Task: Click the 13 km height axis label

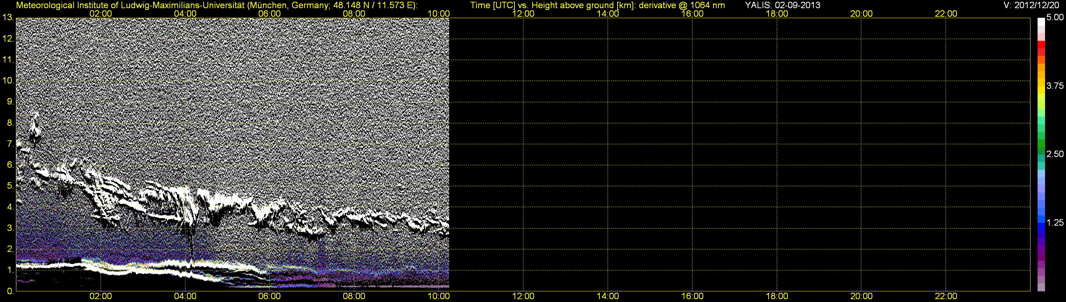Action: [x=8, y=17]
